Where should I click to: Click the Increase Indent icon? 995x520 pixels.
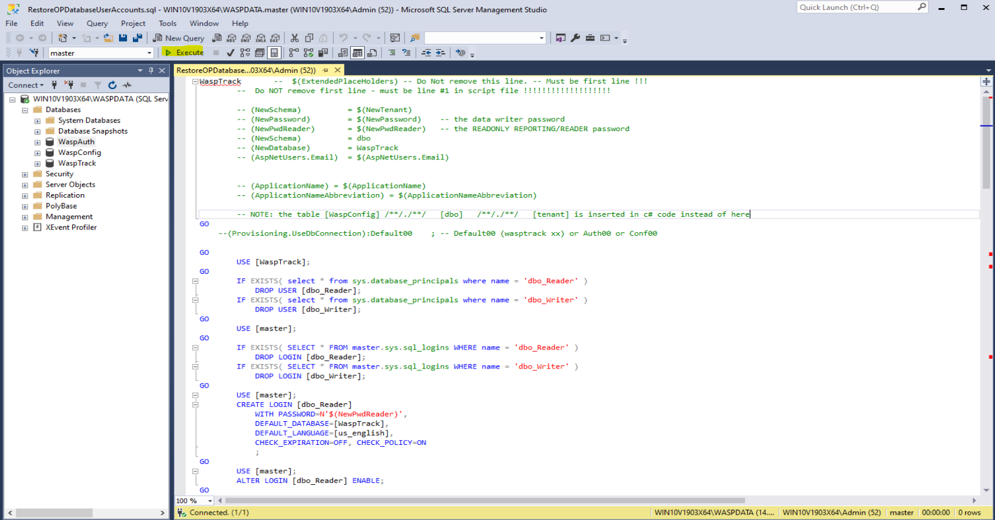[440, 53]
